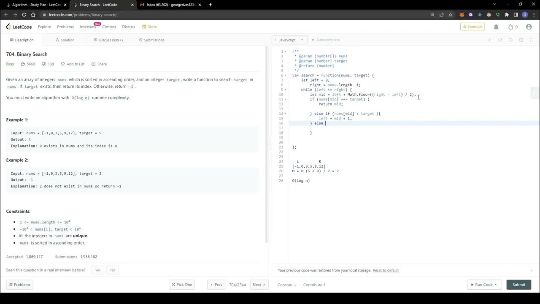540x304 pixels.
Task: Click Add to List
Action: (x=73, y=64)
